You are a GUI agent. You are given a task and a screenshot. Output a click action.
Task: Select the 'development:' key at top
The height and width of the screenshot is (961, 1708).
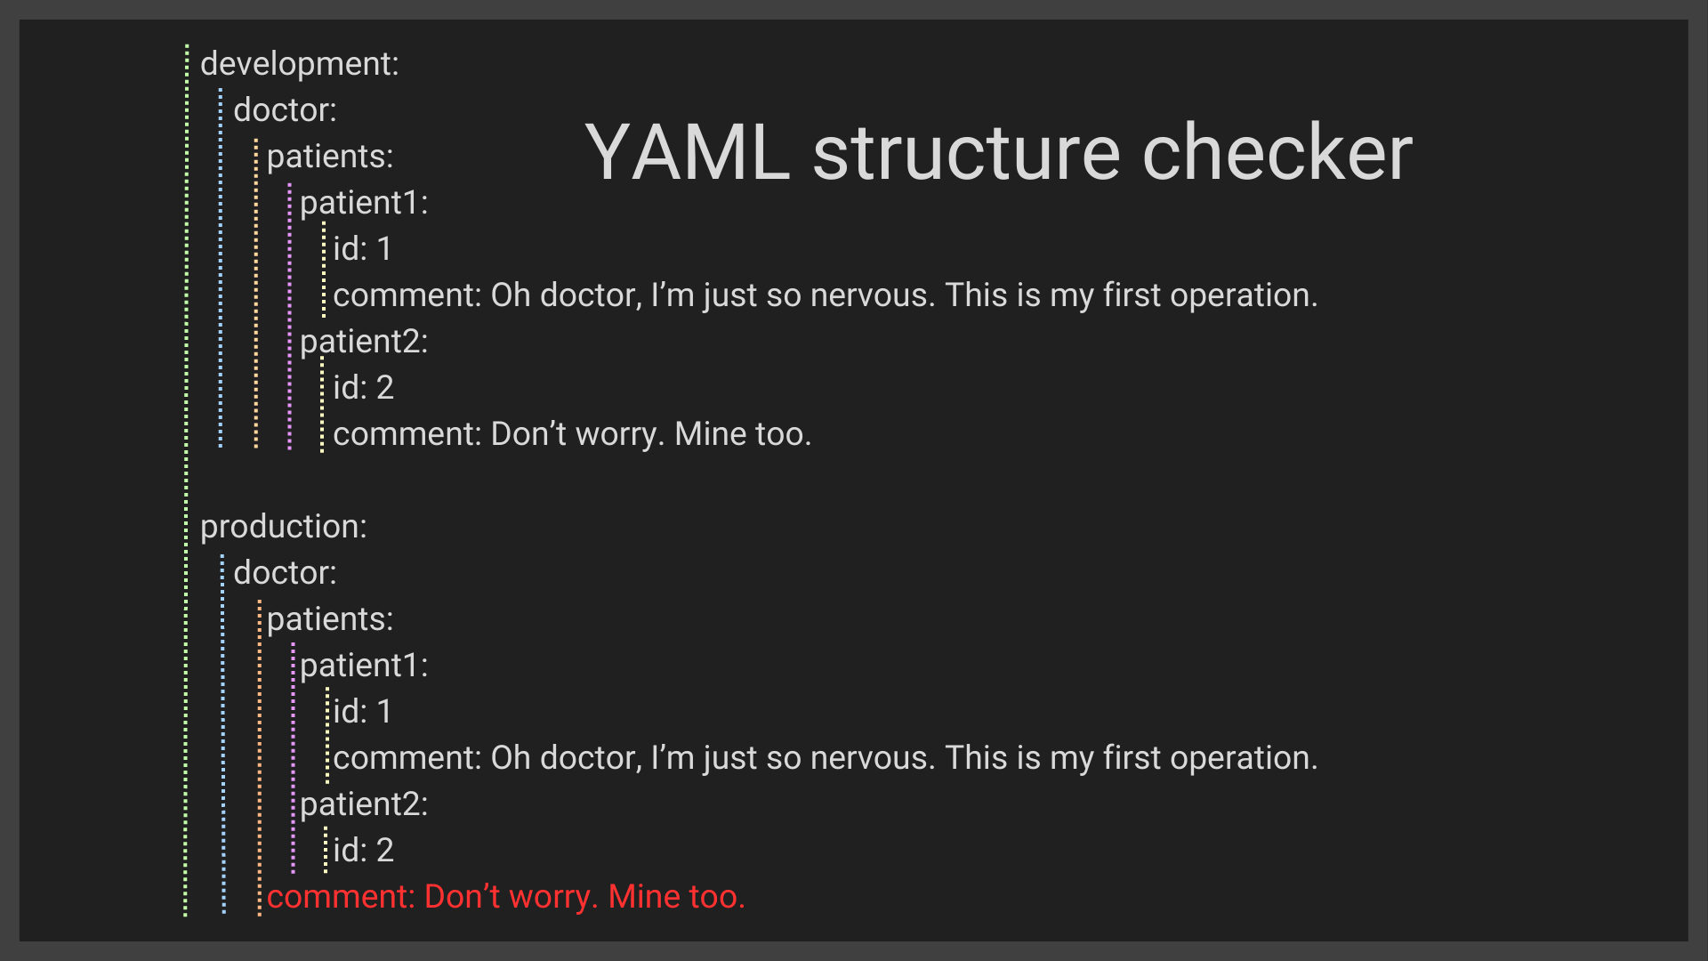tap(300, 64)
